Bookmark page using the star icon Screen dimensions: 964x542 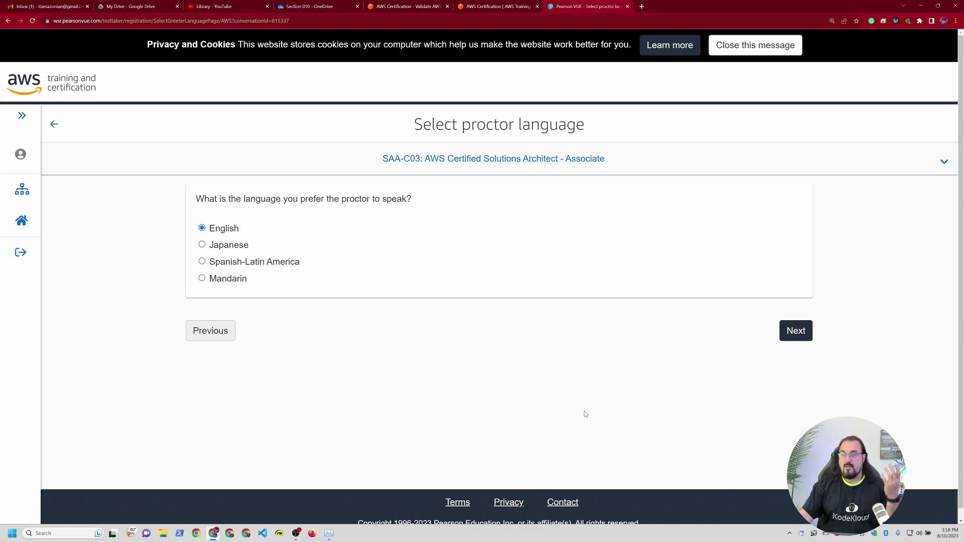click(x=856, y=21)
